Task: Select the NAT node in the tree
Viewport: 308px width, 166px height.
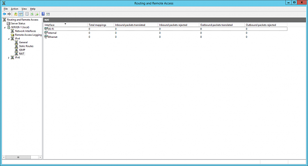Action: coord(22,54)
